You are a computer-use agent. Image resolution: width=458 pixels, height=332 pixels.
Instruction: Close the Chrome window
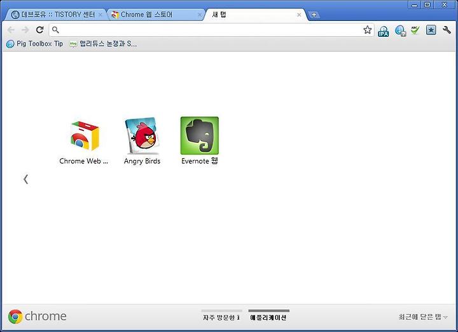(x=444, y=4)
